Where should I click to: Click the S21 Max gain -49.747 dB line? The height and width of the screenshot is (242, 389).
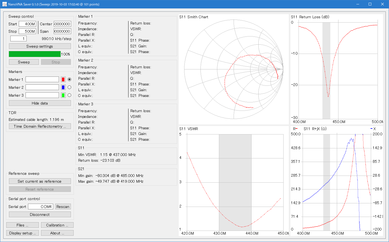pos(111,181)
